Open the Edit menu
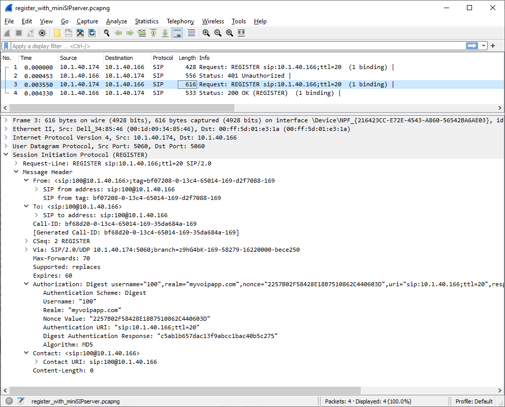The height and width of the screenshot is (407, 505). tap(27, 21)
